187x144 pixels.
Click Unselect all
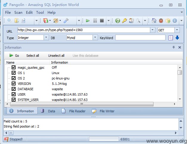pyautogui.click(x=56, y=56)
